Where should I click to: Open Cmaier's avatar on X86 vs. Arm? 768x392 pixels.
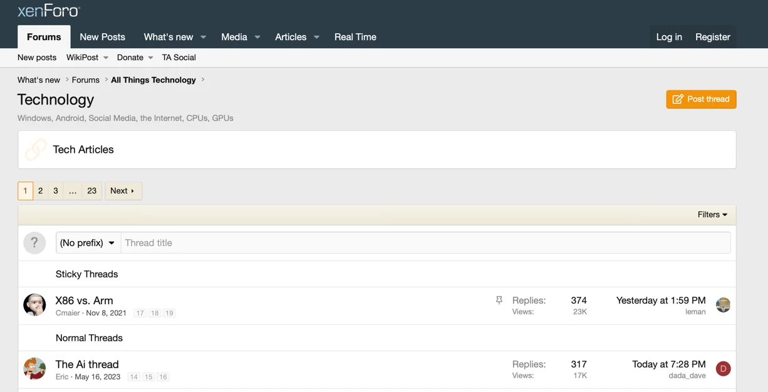pos(34,305)
